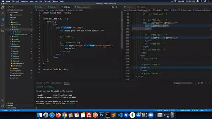Open the Manage gear icon
The height and width of the screenshot is (119, 212).
coord(3,106)
